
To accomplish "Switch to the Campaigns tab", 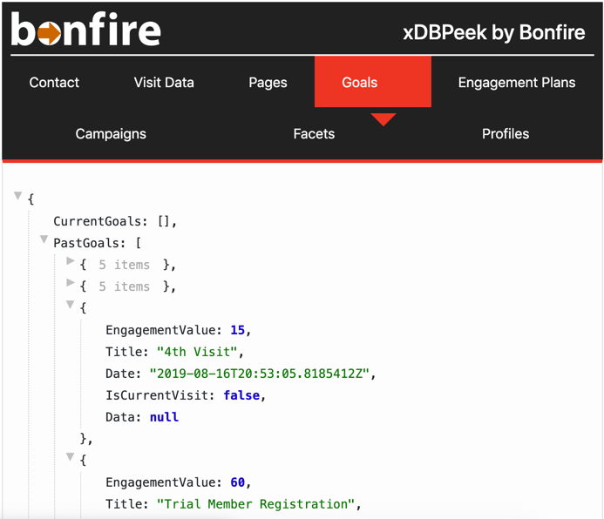I will tap(111, 134).
